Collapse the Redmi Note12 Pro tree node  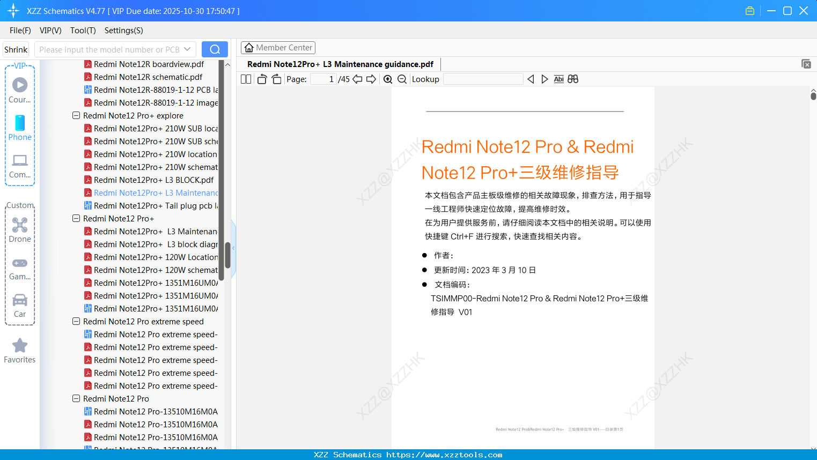coord(76,398)
